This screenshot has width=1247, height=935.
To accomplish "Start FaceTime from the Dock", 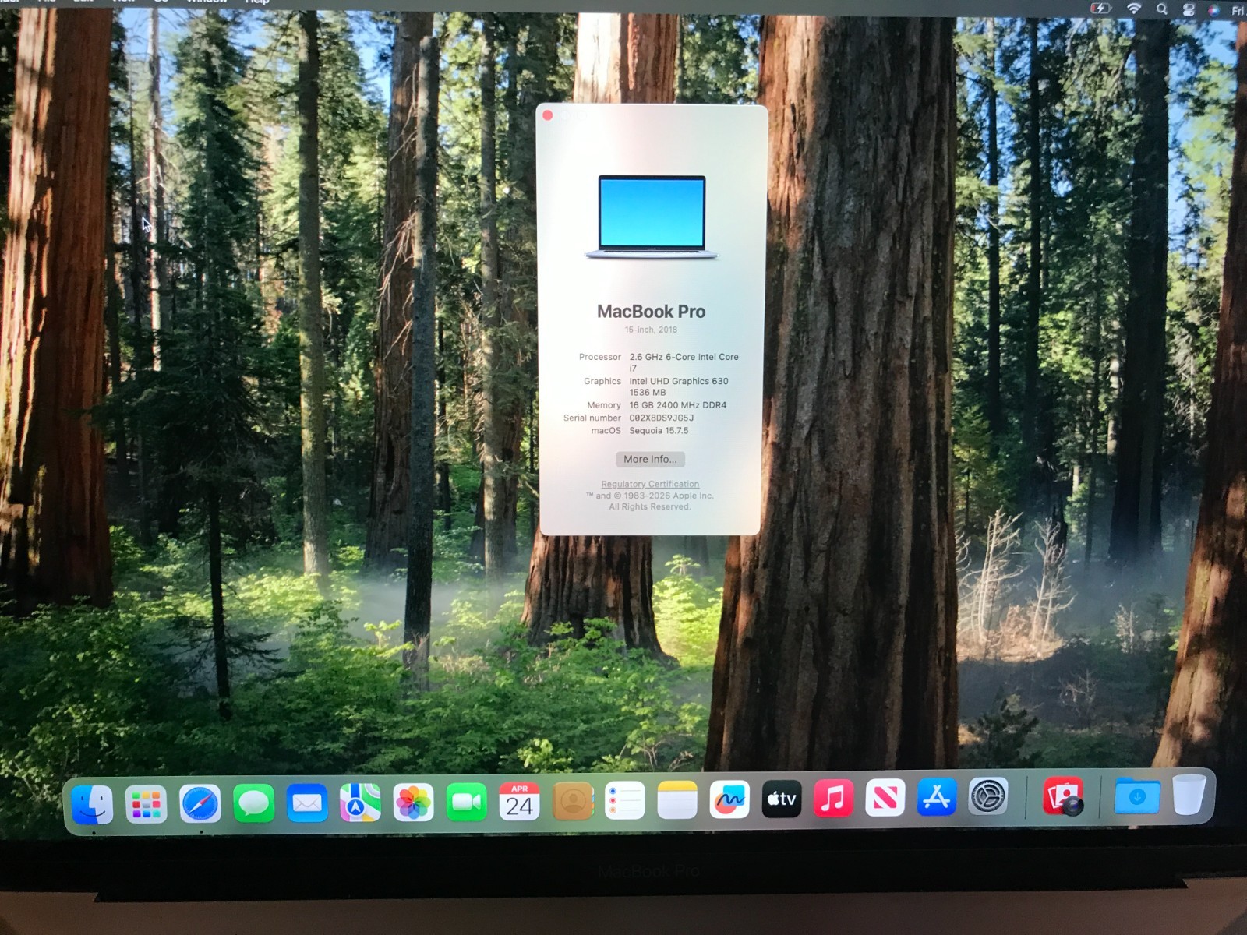I will 466,802.
